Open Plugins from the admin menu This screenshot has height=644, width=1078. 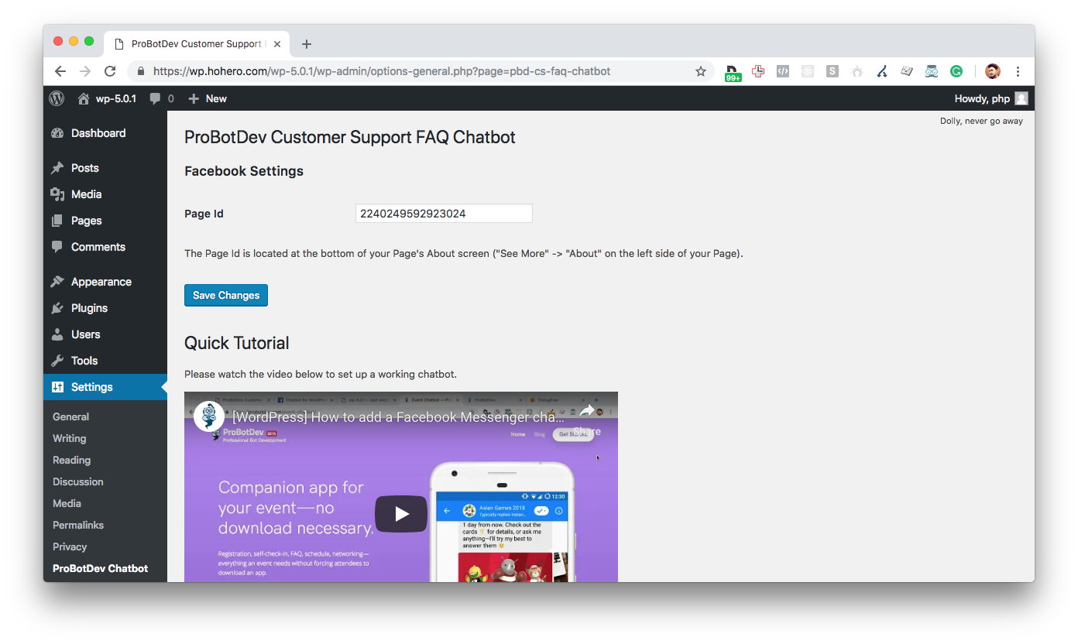tap(105, 308)
